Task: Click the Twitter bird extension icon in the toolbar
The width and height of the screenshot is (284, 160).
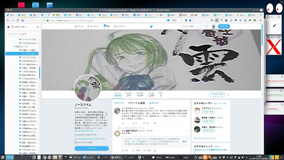Action: 241,20
